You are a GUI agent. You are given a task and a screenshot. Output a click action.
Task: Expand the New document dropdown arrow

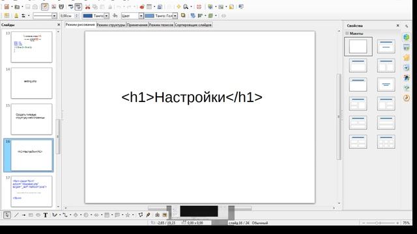[12, 6]
